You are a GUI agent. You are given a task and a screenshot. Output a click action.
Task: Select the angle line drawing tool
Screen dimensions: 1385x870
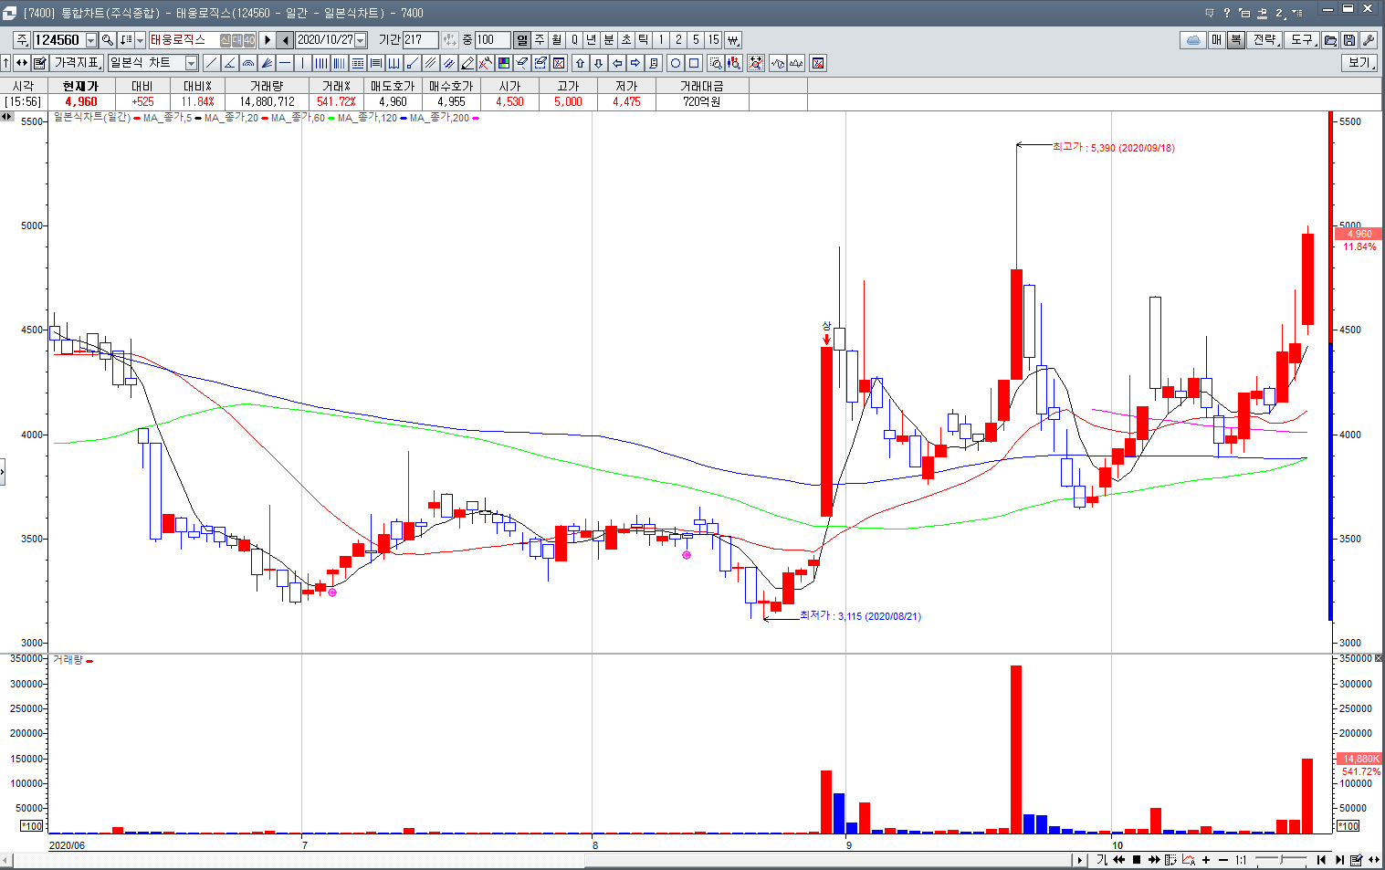coord(229,63)
